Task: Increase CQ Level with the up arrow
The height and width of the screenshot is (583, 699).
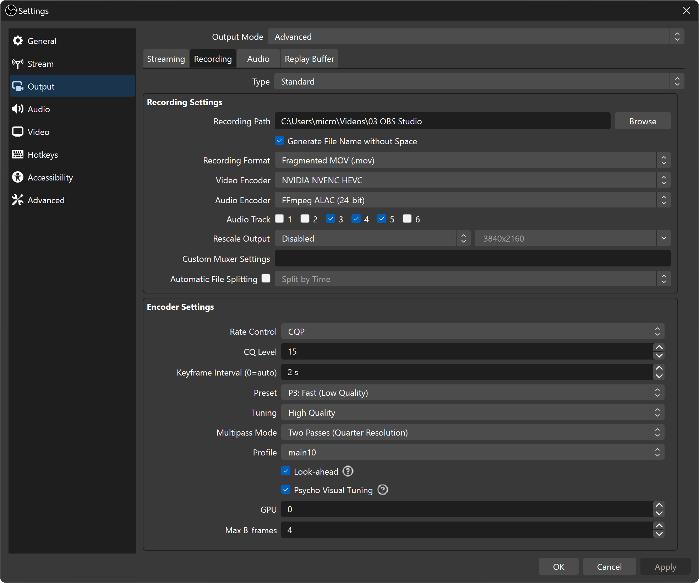Action: click(659, 347)
